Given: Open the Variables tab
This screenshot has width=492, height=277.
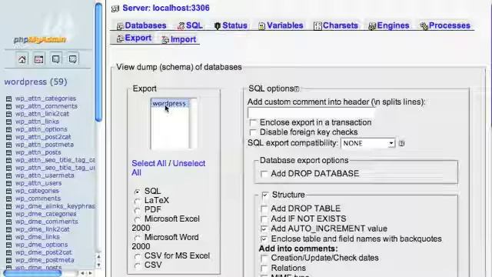Looking at the screenshot, I should tap(281, 25).
